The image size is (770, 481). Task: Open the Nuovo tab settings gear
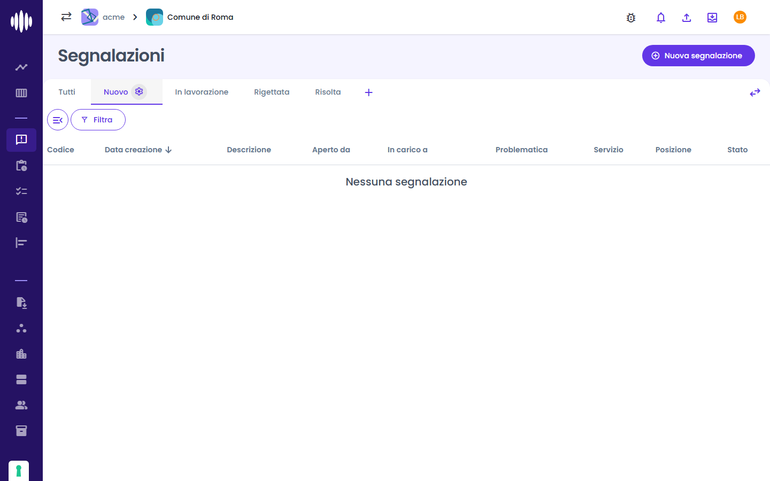(139, 91)
